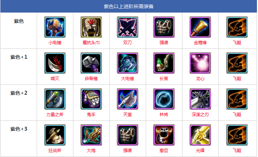Click the 紫色+2 row header
The width and height of the screenshot is (258, 157).
click(x=19, y=93)
